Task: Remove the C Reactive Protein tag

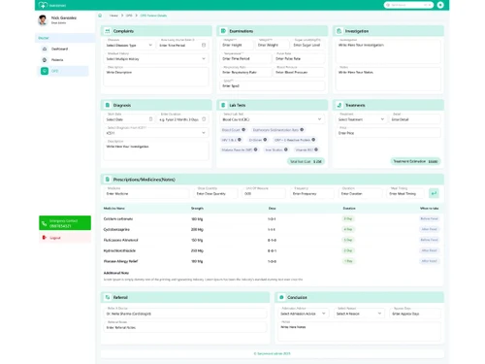Action: click(313, 140)
